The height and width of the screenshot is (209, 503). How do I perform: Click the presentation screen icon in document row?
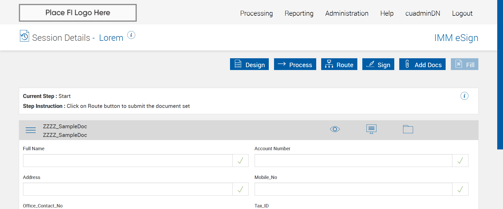click(x=371, y=129)
